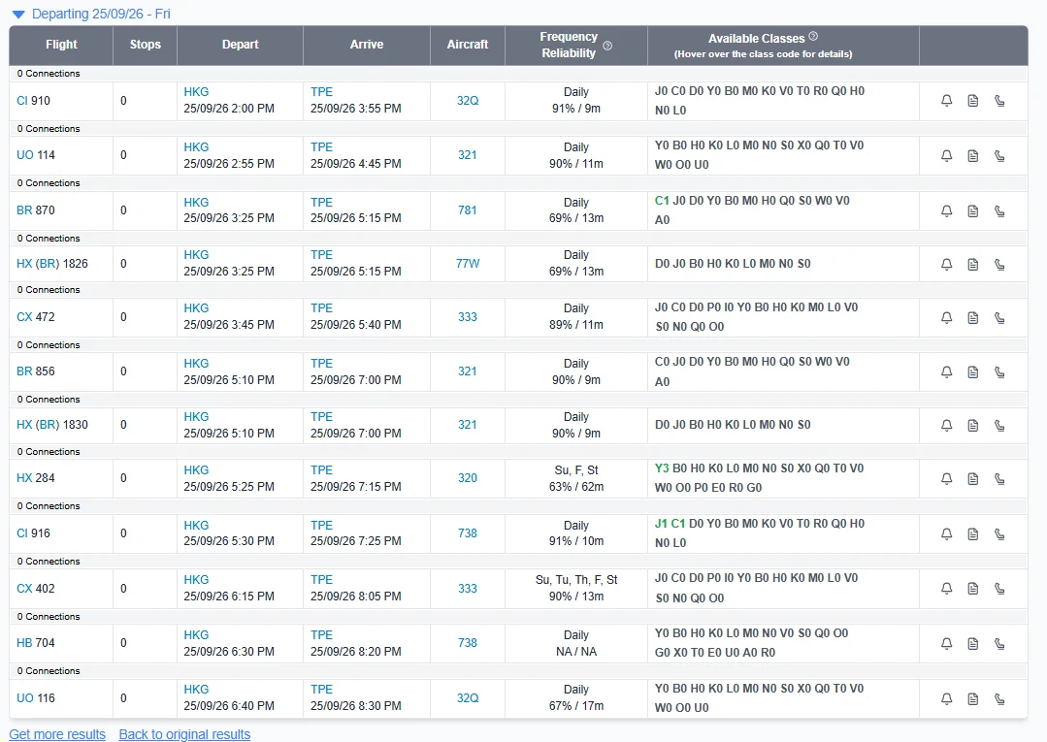Open document icon for HX (BR) 1826
This screenshot has width=1047, height=742.
[x=973, y=264]
